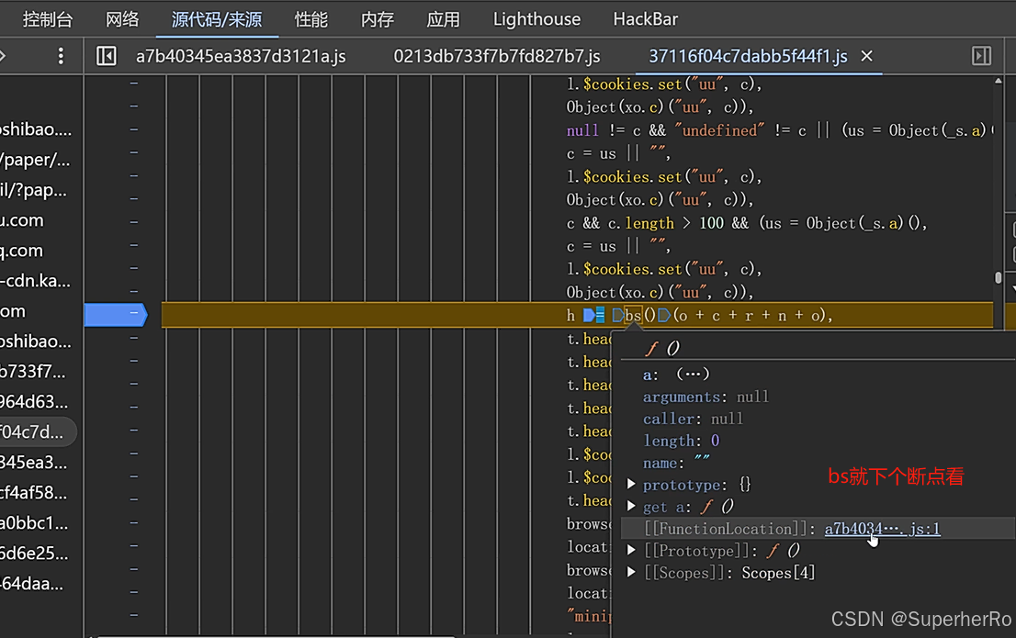
Task: Switch to the 内存 memory tab
Action: click(378, 19)
